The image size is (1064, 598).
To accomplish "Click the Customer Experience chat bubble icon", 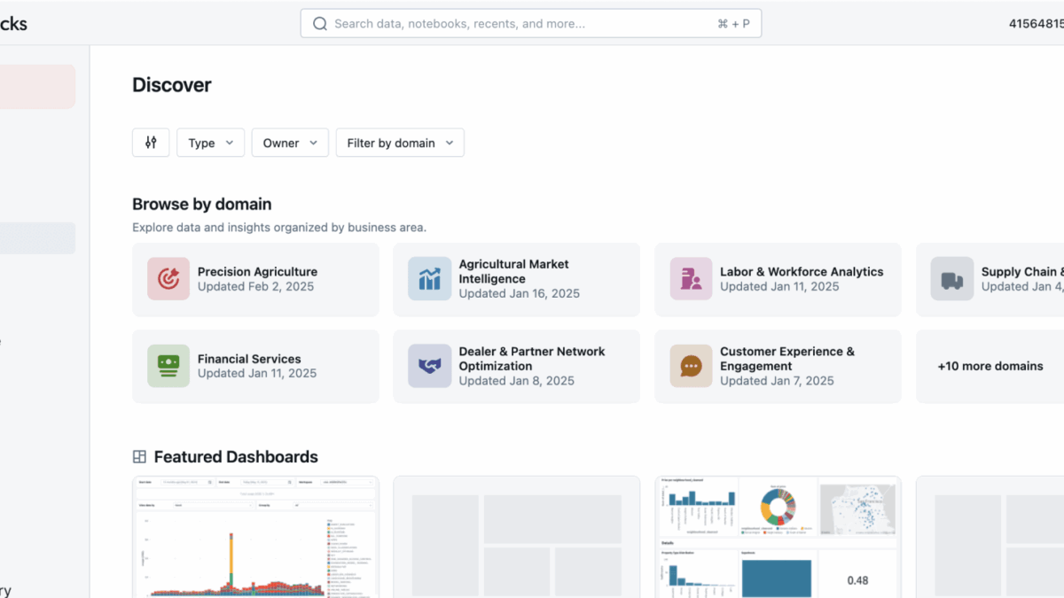I will pos(691,366).
